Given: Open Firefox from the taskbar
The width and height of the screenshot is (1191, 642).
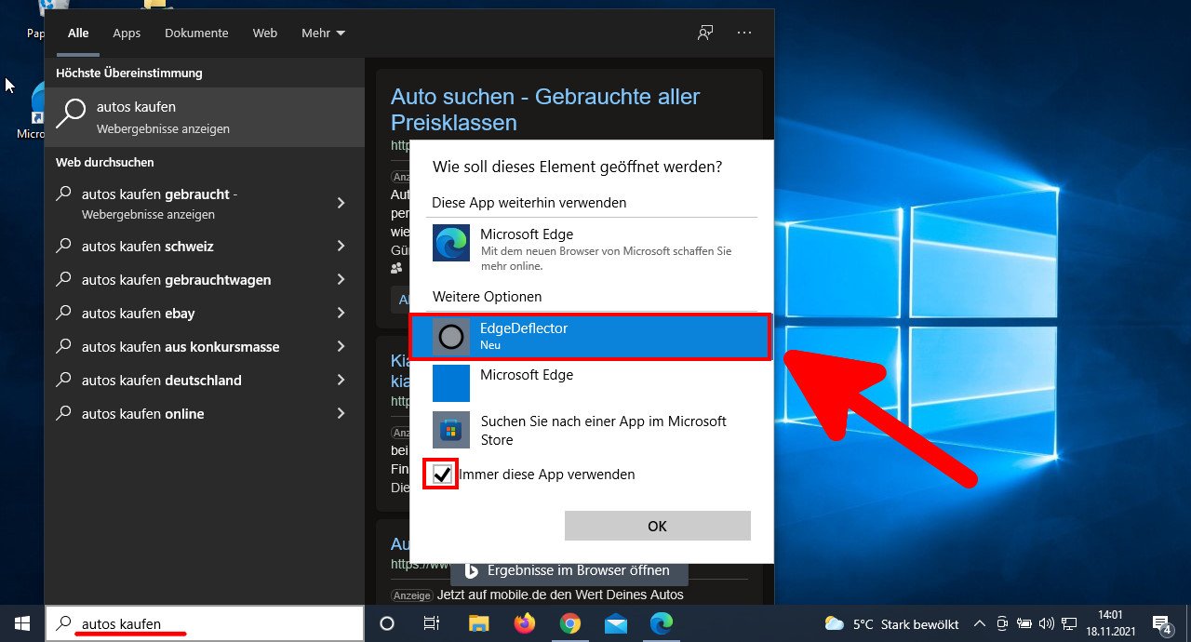Looking at the screenshot, I should pyautogui.click(x=524, y=623).
